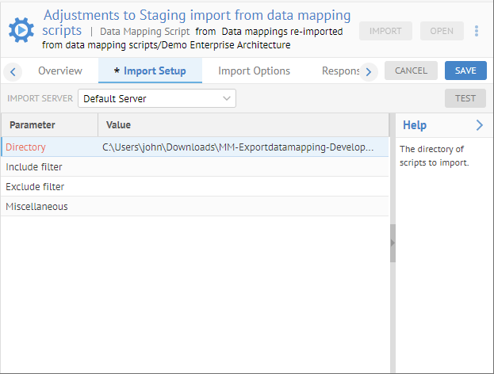
Task: Open the Import Server dropdown
Action: (156, 98)
